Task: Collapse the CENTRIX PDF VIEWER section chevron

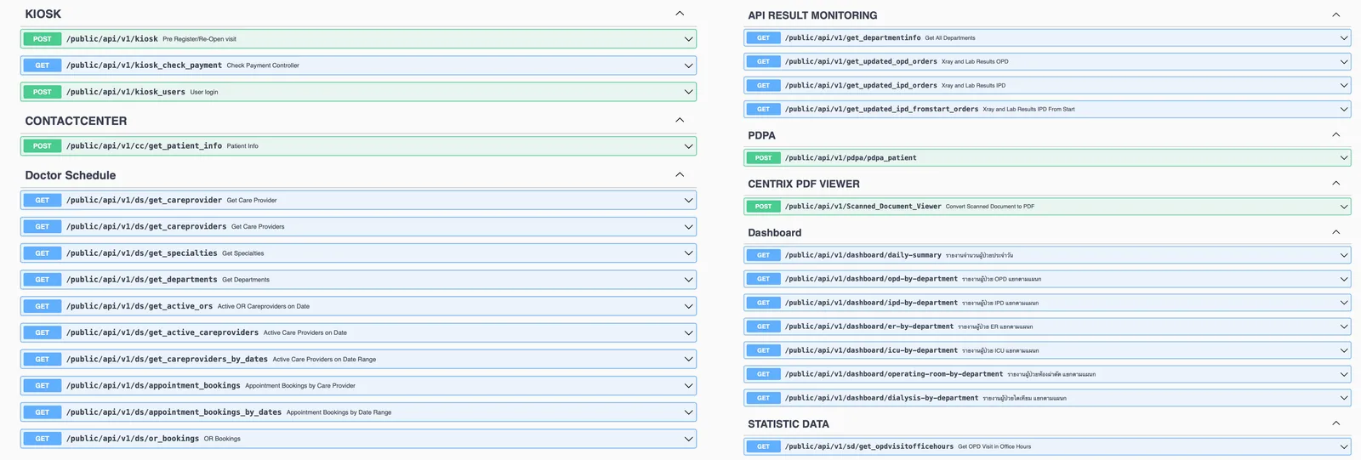Action: coord(1335,183)
